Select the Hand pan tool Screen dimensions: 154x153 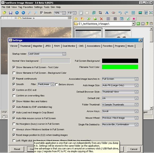point(81,13)
